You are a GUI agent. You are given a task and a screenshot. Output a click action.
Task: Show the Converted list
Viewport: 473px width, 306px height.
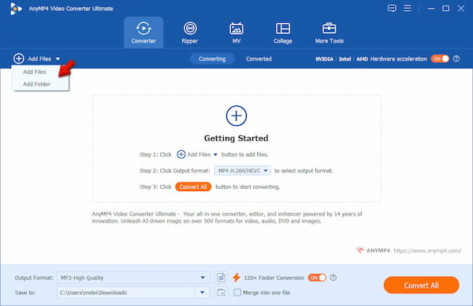(x=259, y=59)
